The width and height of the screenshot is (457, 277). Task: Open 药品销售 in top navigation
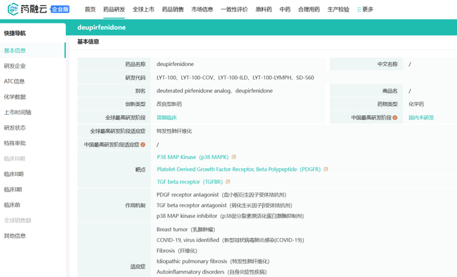pyautogui.click(x=173, y=10)
